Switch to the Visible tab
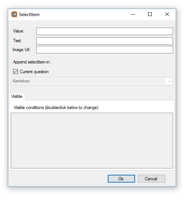The width and height of the screenshot is (188, 199). [17, 96]
